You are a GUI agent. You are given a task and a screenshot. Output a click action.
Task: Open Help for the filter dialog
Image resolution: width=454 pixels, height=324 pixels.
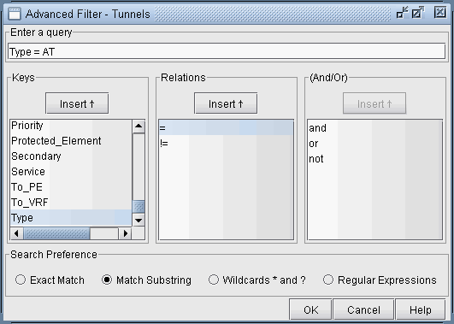click(421, 309)
